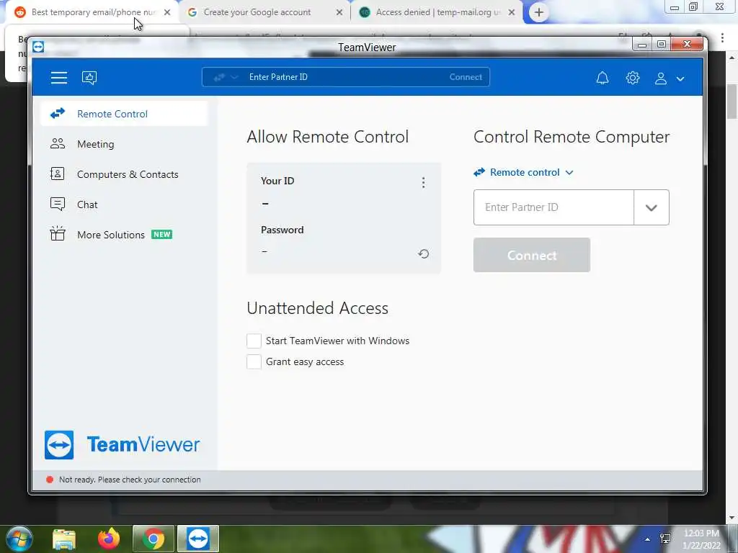Close the Best temporary email tab

coord(167,13)
